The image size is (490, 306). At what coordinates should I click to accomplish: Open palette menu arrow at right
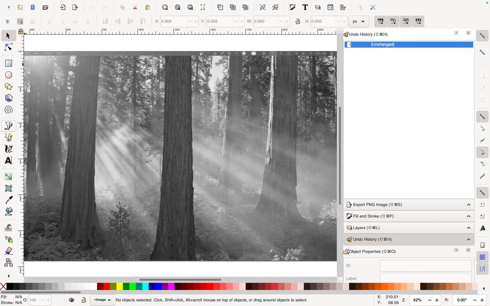click(x=484, y=288)
